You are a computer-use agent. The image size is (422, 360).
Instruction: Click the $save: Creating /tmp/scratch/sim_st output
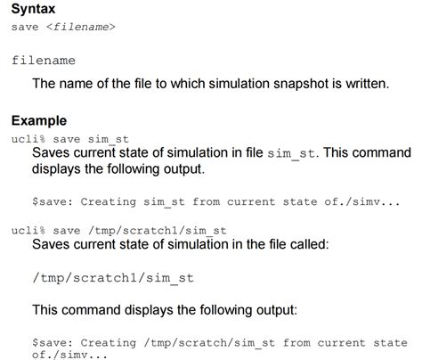point(220,343)
